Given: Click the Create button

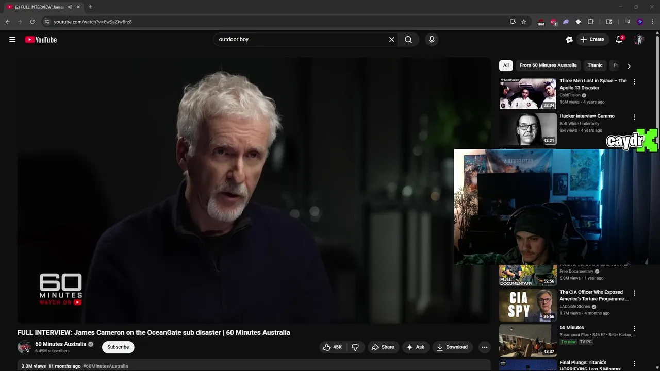Looking at the screenshot, I should pyautogui.click(x=592, y=40).
